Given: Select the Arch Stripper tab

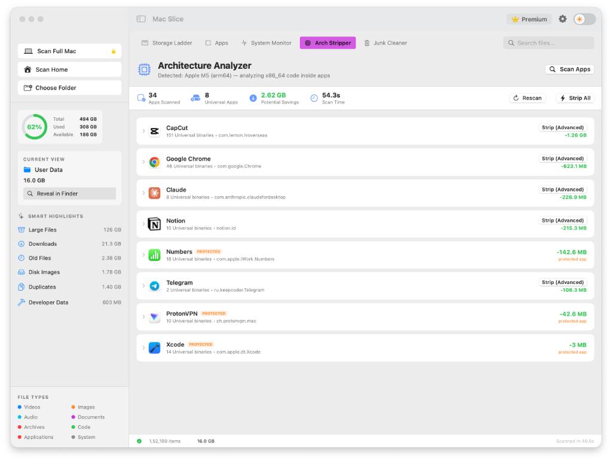Looking at the screenshot, I should pyautogui.click(x=328, y=43).
